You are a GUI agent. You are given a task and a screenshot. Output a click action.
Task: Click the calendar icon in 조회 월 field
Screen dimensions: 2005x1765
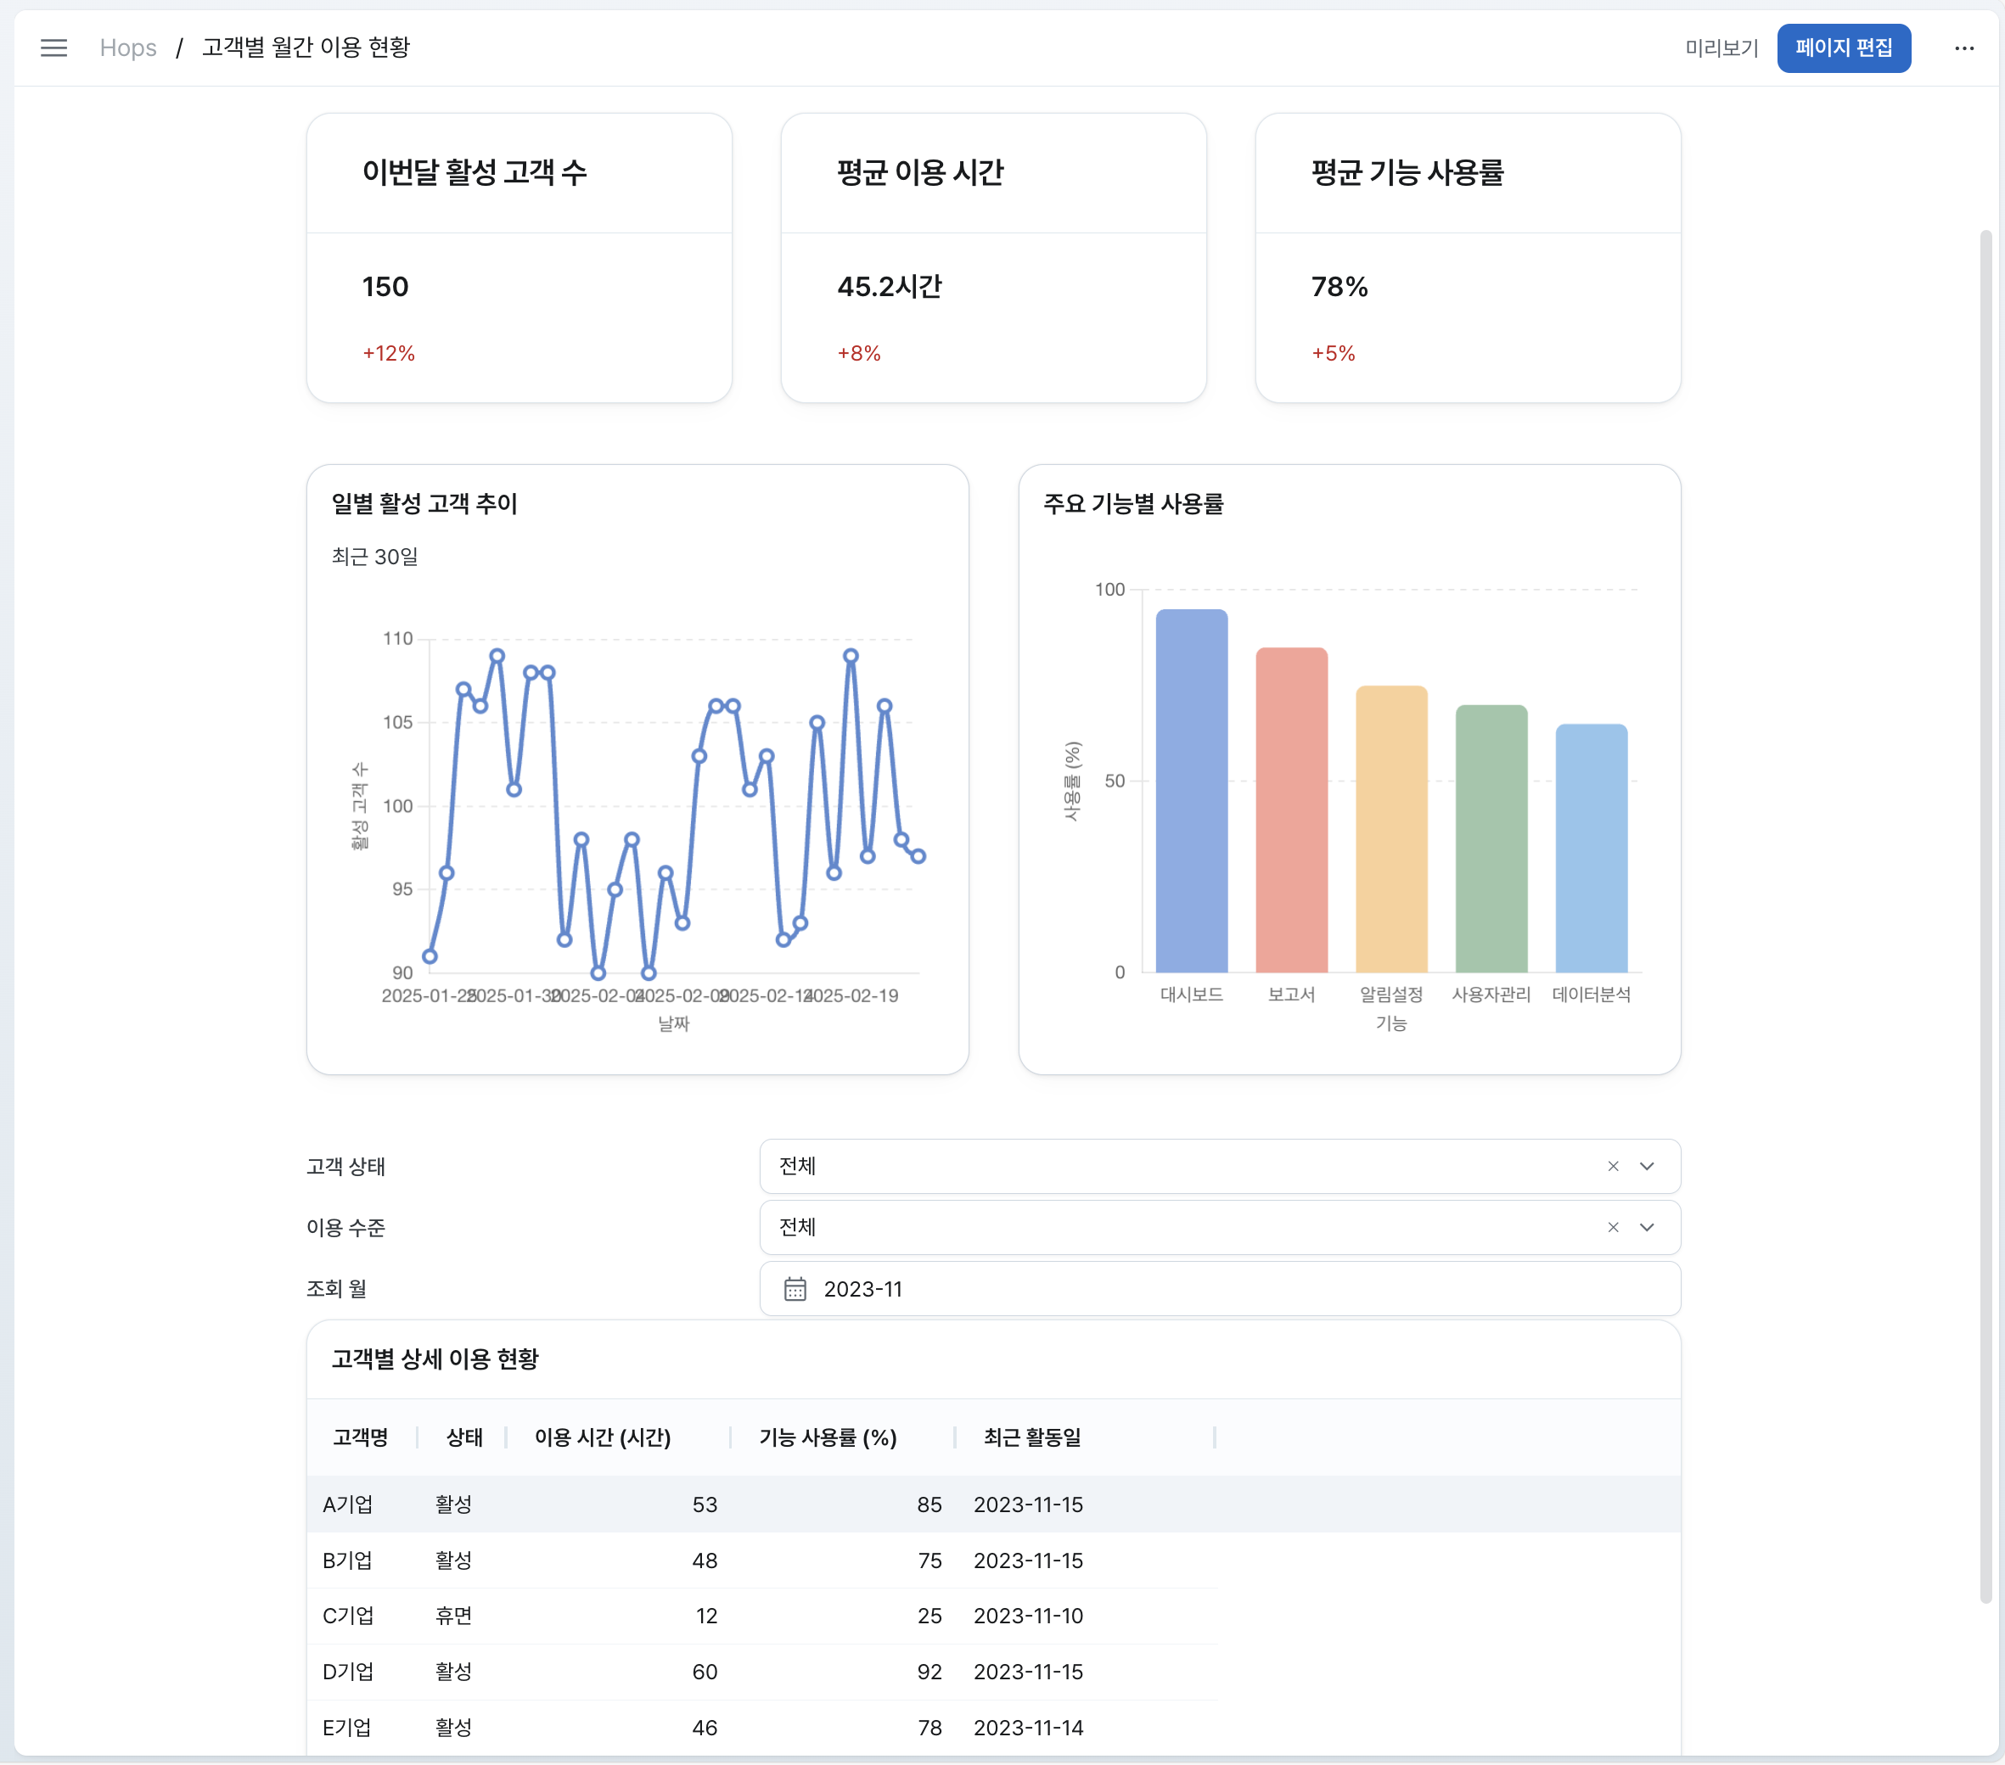coord(795,1288)
